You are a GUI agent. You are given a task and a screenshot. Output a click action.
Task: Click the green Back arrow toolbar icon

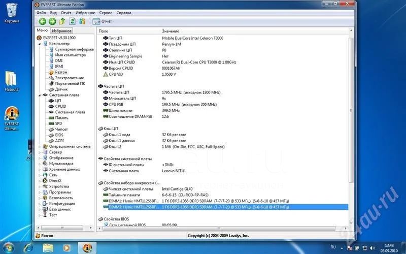click(43, 21)
